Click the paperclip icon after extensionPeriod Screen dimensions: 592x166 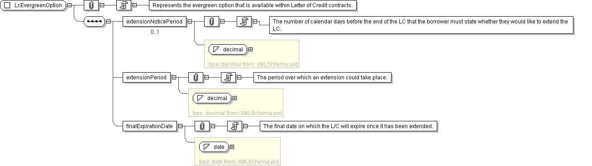[x=196, y=78]
